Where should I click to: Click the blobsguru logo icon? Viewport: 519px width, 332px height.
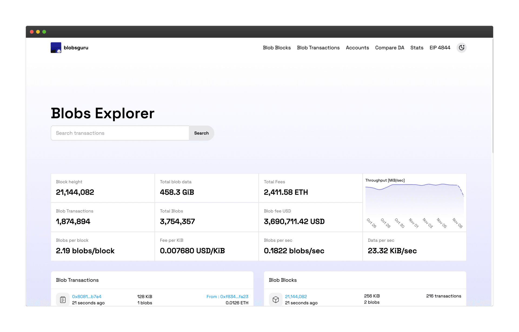pyautogui.click(x=56, y=48)
